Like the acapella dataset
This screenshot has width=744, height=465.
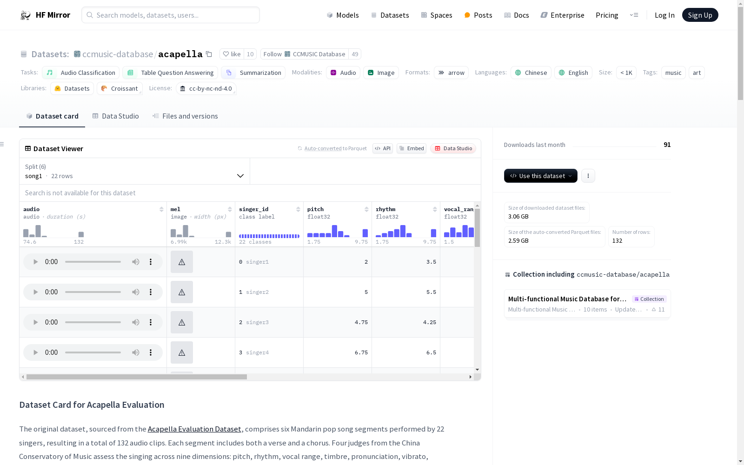[x=232, y=54]
